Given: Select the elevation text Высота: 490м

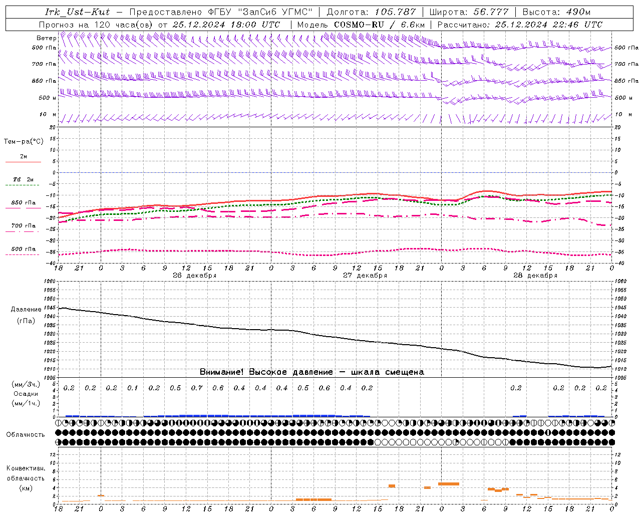Looking at the screenshot, I should (556, 12).
